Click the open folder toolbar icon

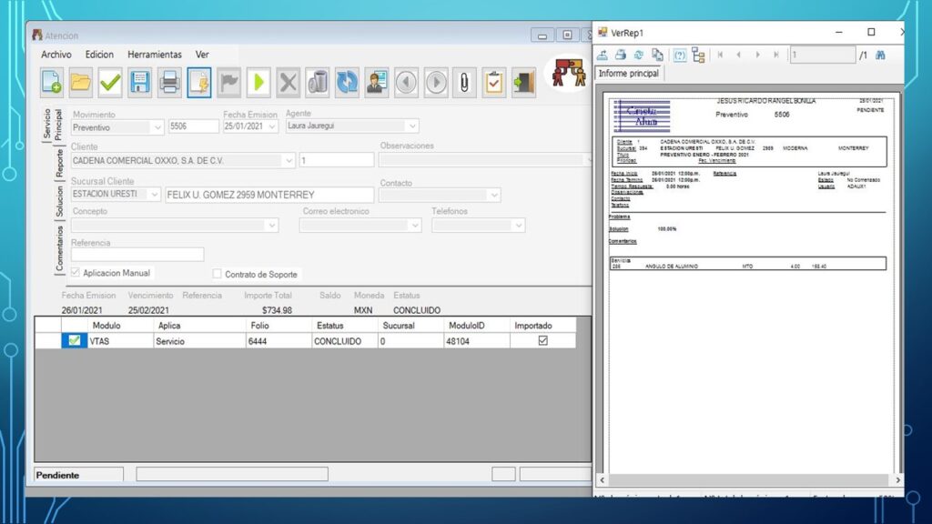[81, 83]
